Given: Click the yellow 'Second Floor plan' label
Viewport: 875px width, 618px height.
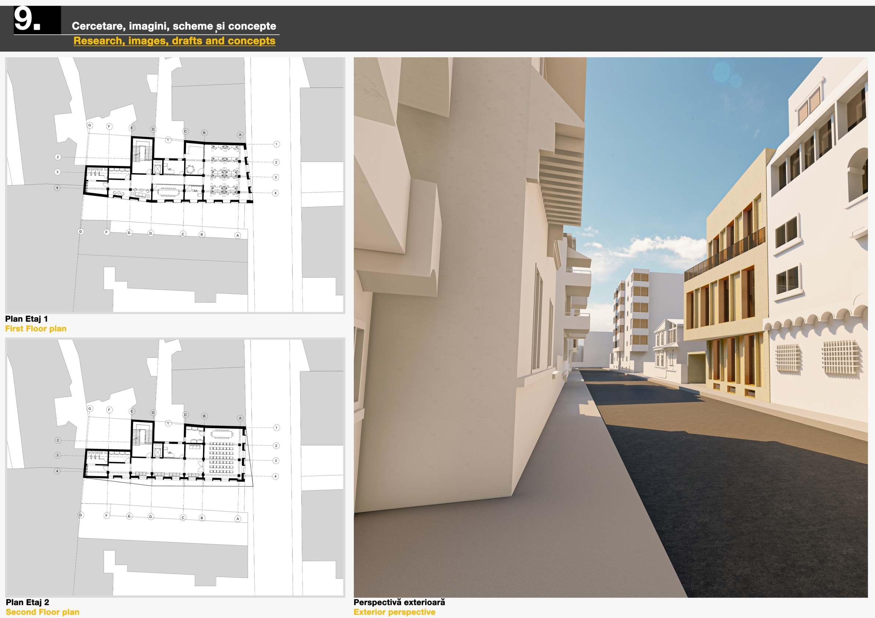Looking at the screenshot, I should [42, 612].
